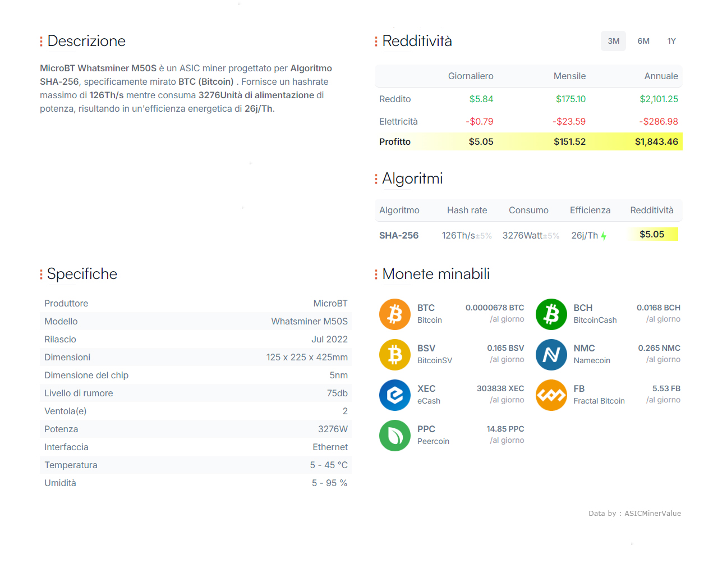Click the Data by ASICMinerValue credit

(634, 513)
